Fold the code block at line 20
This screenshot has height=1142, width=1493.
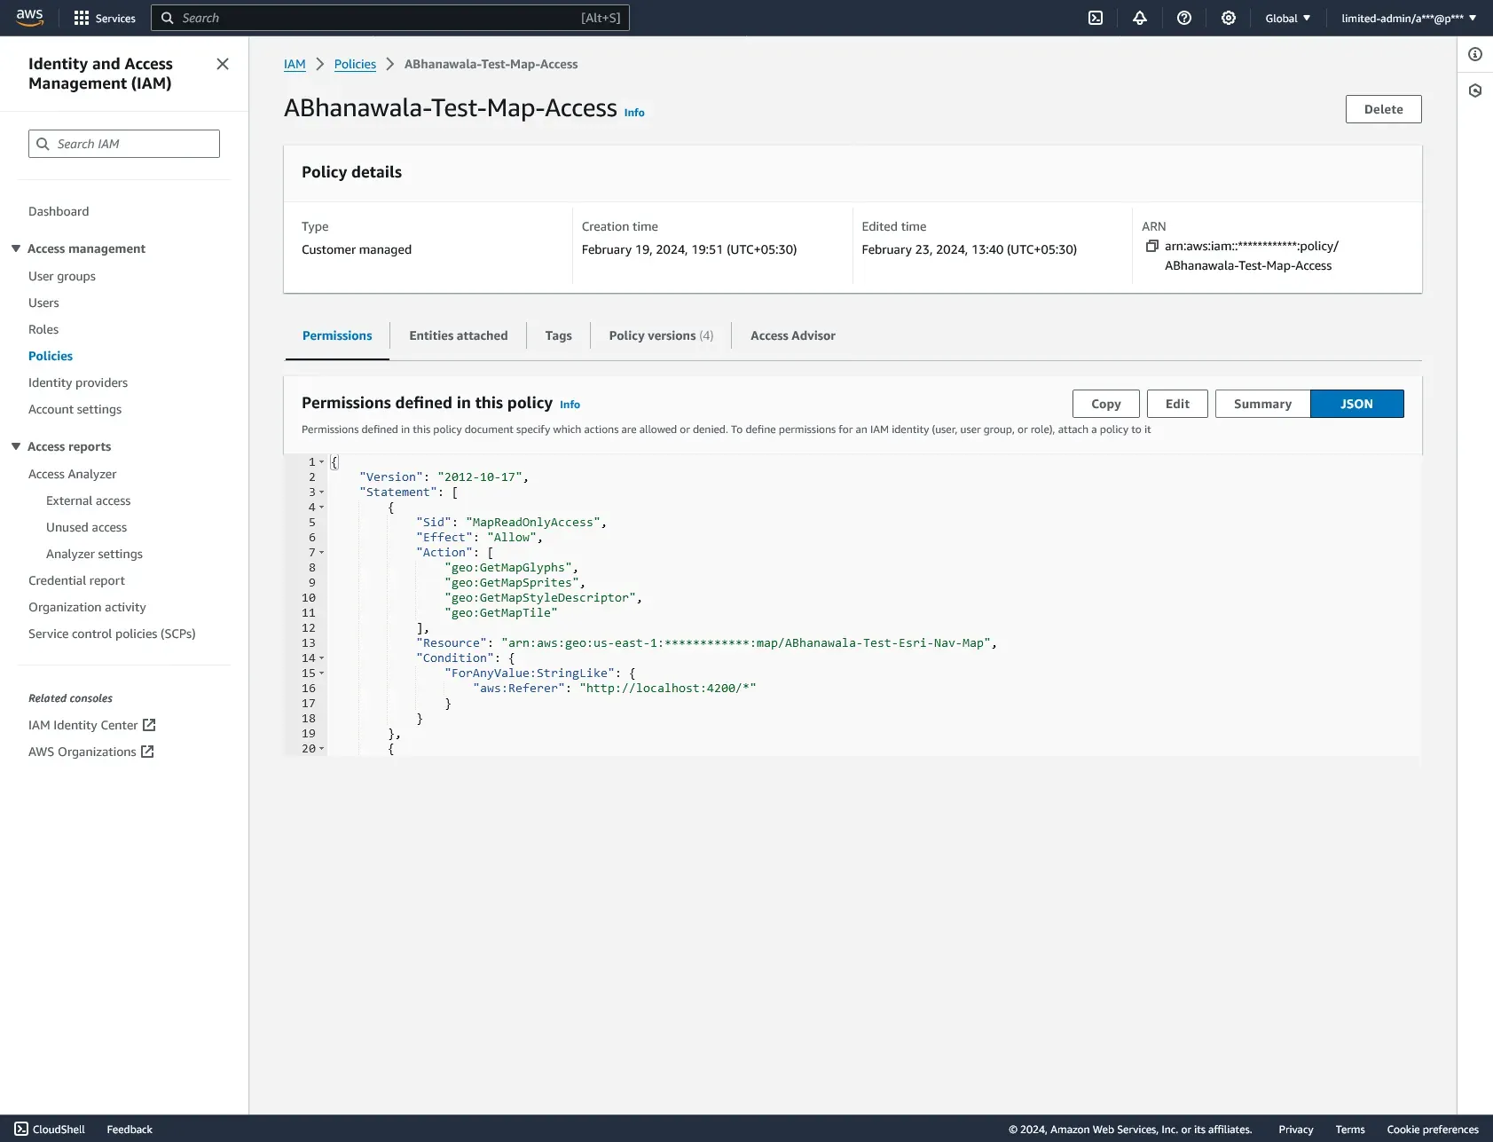[322, 749]
